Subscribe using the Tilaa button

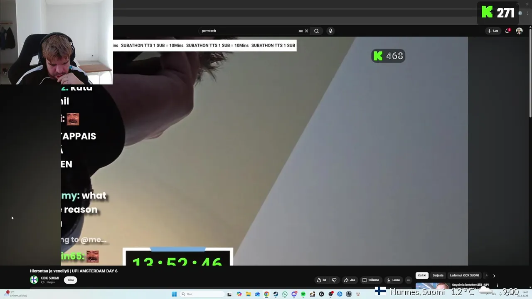tap(71, 280)
